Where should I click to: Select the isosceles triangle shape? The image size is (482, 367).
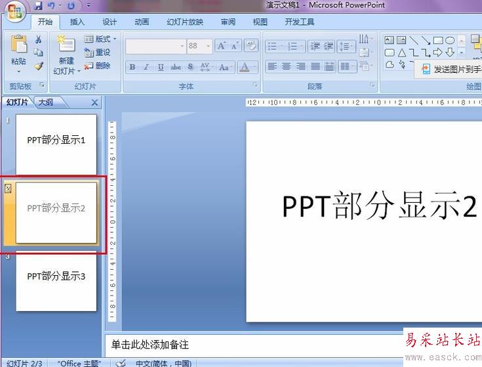coord(402,53)
